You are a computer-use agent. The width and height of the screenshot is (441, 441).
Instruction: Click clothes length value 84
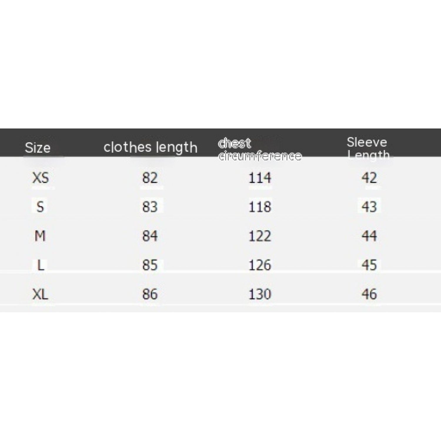pos(150,236)
